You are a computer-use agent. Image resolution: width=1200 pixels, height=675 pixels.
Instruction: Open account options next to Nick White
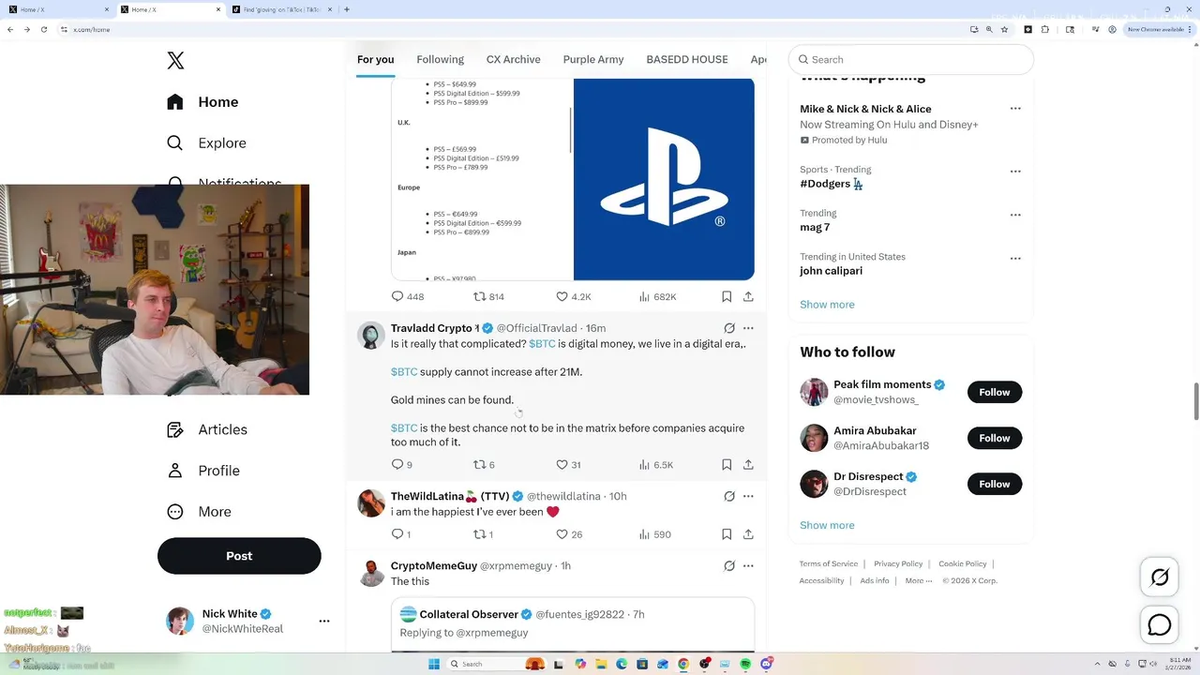click(324, 621)
